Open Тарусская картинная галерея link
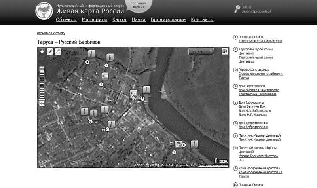The width and height of the screenshot is (317, 188). [260, 41]
